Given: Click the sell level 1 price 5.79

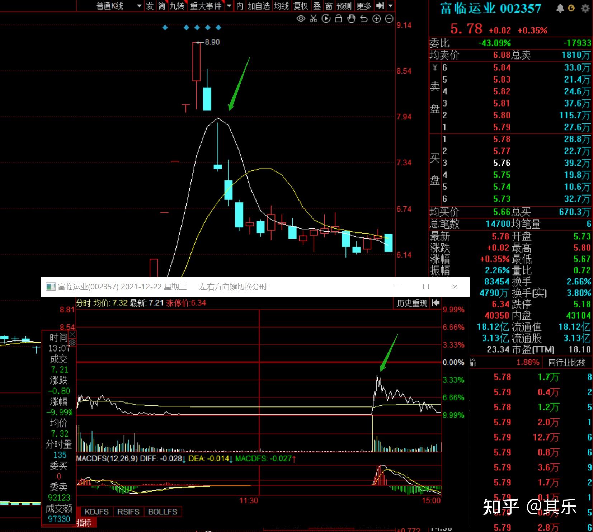Looking at the screenshot, I should [502, 127].
